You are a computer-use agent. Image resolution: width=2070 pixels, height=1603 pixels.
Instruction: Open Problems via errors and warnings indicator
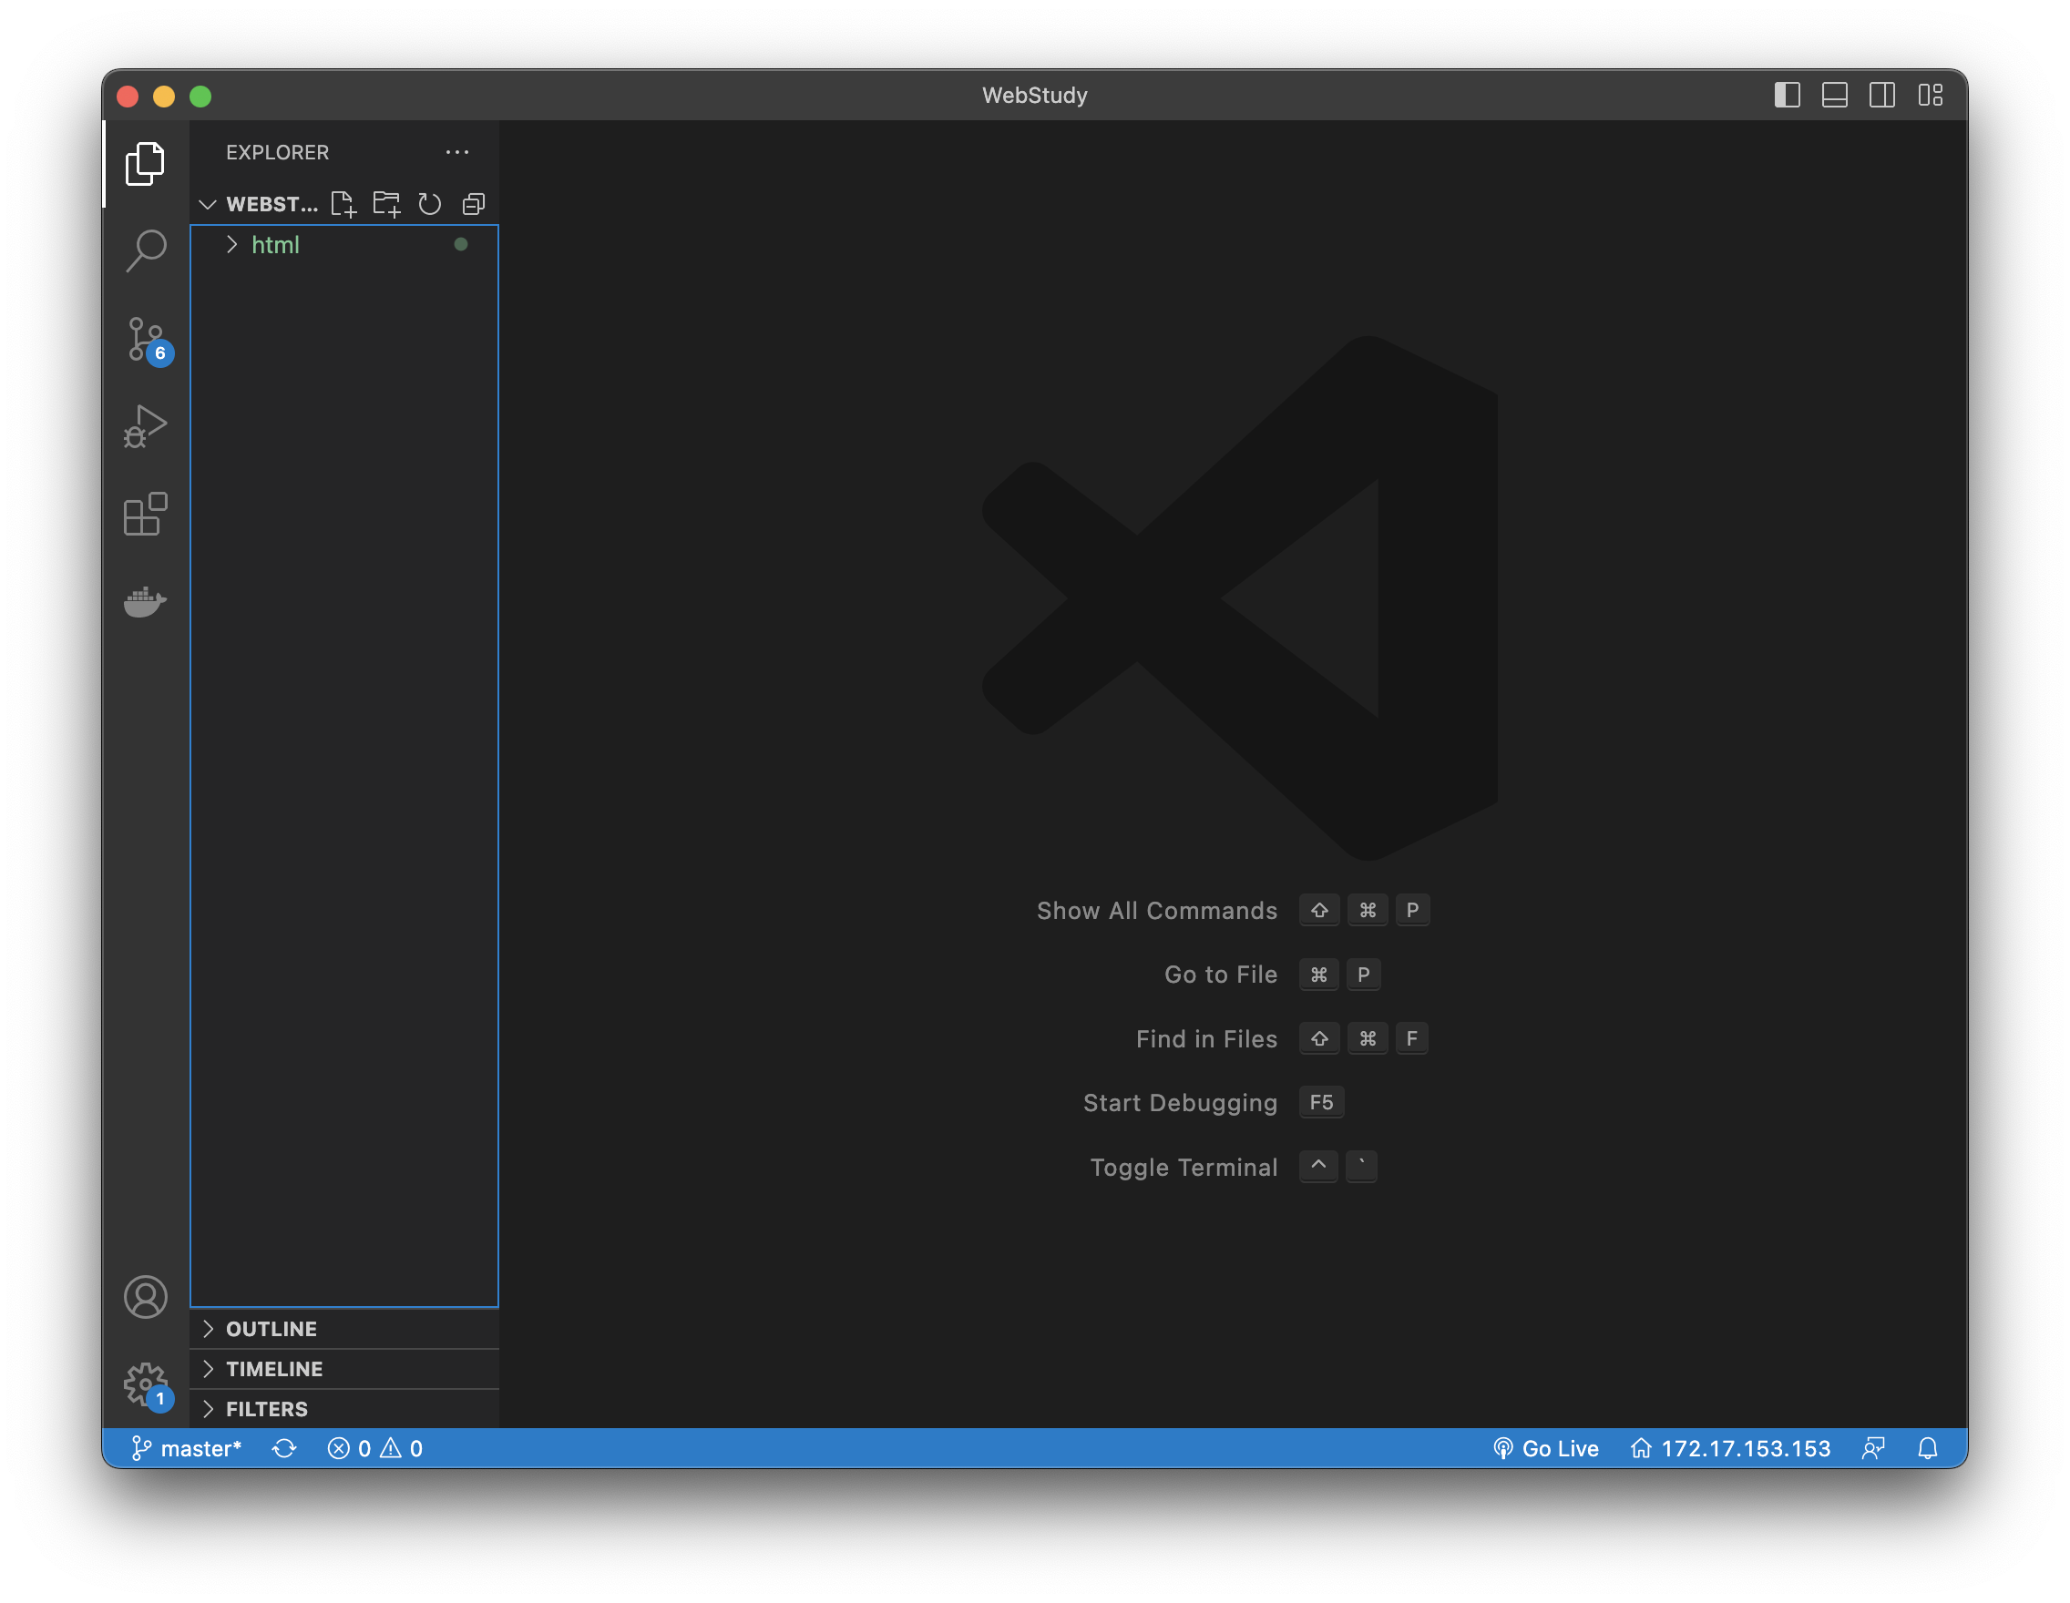click(x=375, y=1447)
